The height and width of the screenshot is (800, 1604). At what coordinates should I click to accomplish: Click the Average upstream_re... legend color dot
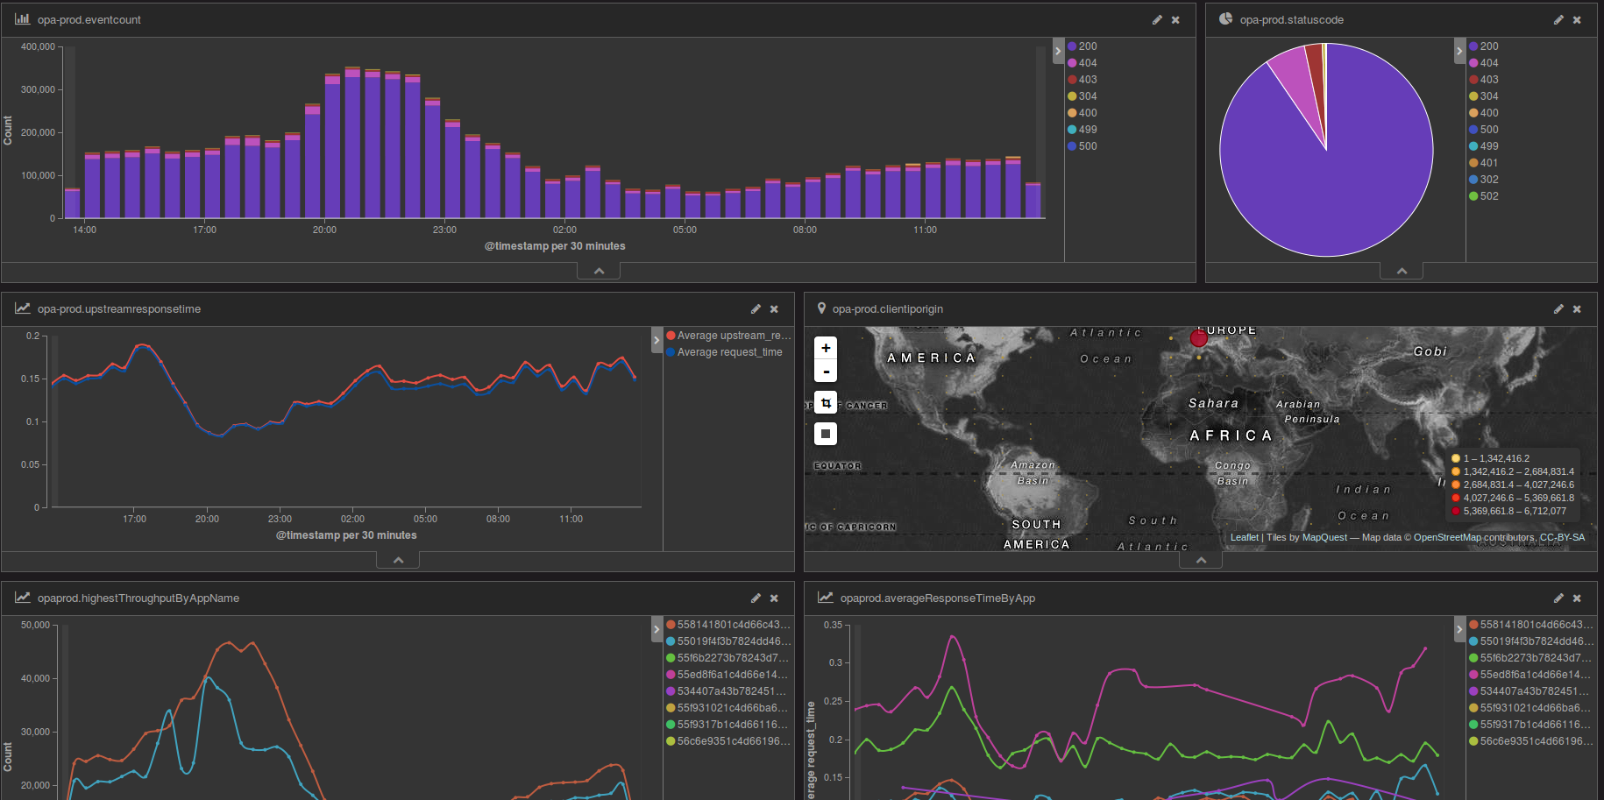671,336
